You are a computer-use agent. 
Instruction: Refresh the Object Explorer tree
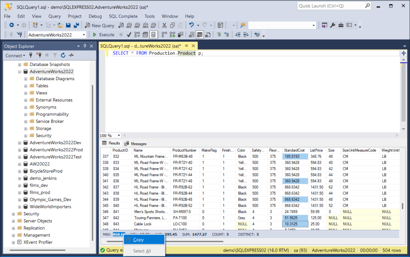(63, 55)
